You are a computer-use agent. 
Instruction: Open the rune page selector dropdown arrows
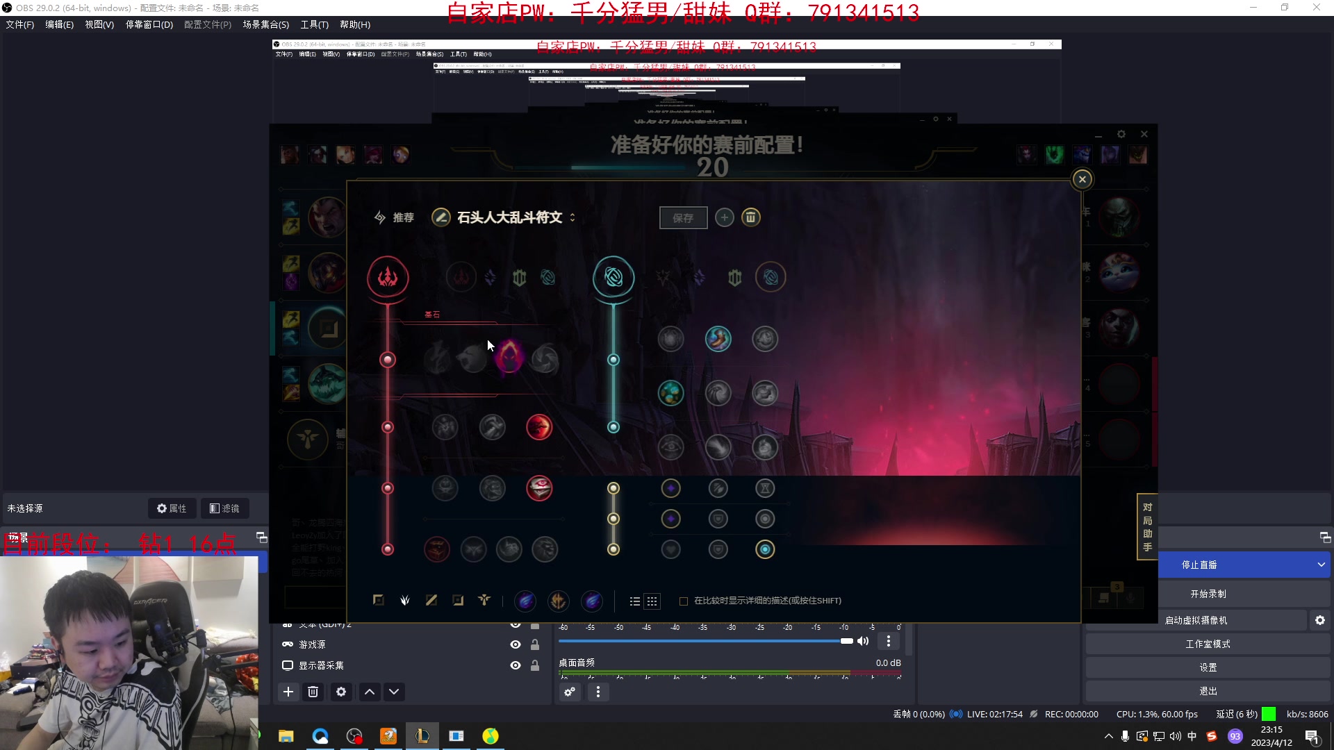[x=573, y=218]
